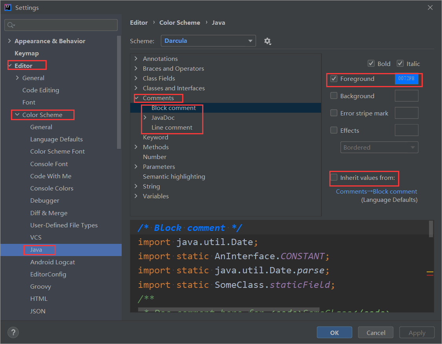Viewport: 442px width, 344px height.
Task: Click the Apply button
Action: coord(417,333)
